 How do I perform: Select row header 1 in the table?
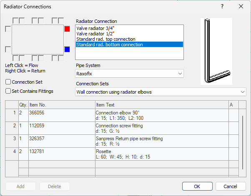tap(12, 115)
